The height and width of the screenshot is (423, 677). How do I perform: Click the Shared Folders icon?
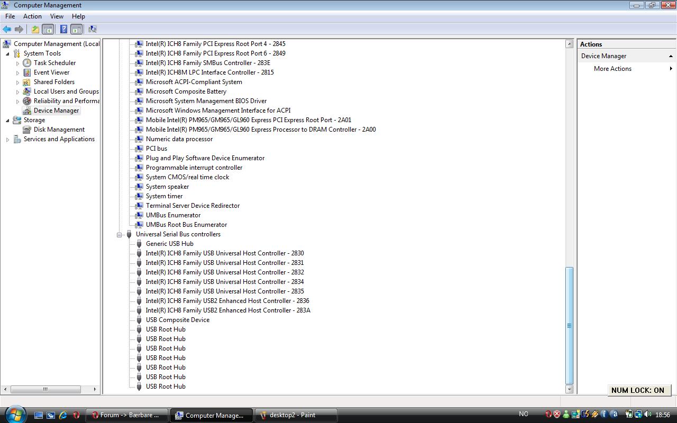[27, 82]
